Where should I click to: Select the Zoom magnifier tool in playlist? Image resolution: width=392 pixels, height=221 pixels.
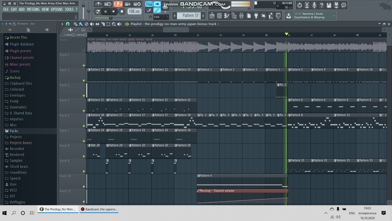point(114,24)
